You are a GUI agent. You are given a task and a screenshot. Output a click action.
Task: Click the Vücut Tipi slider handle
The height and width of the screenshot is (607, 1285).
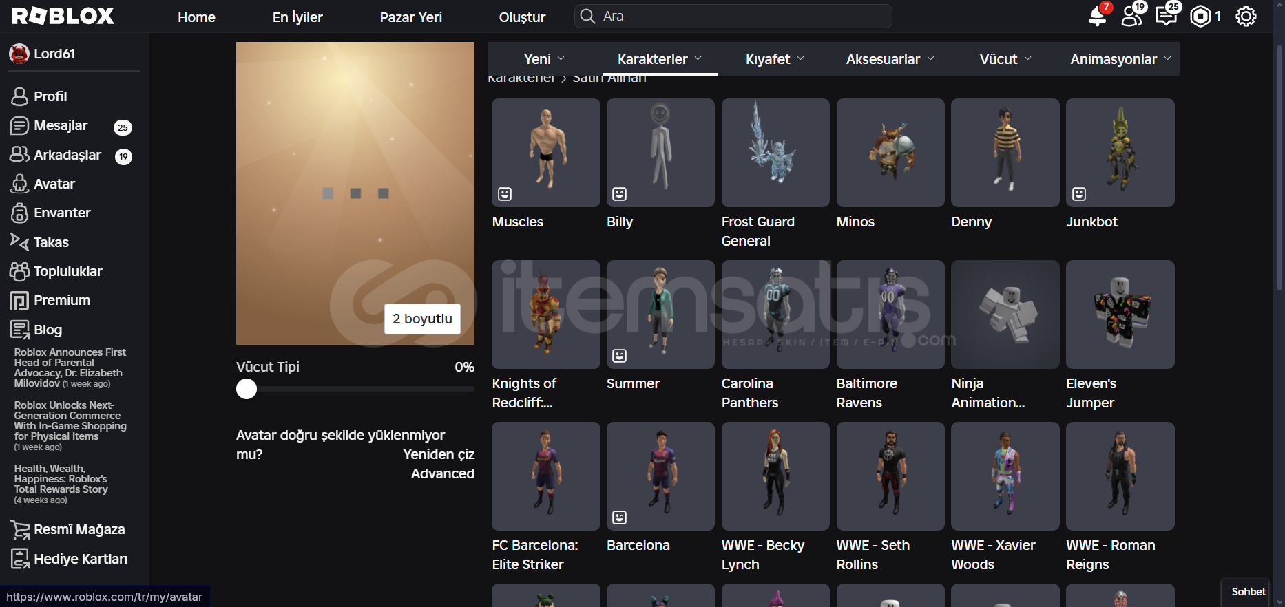coord(247,389)
